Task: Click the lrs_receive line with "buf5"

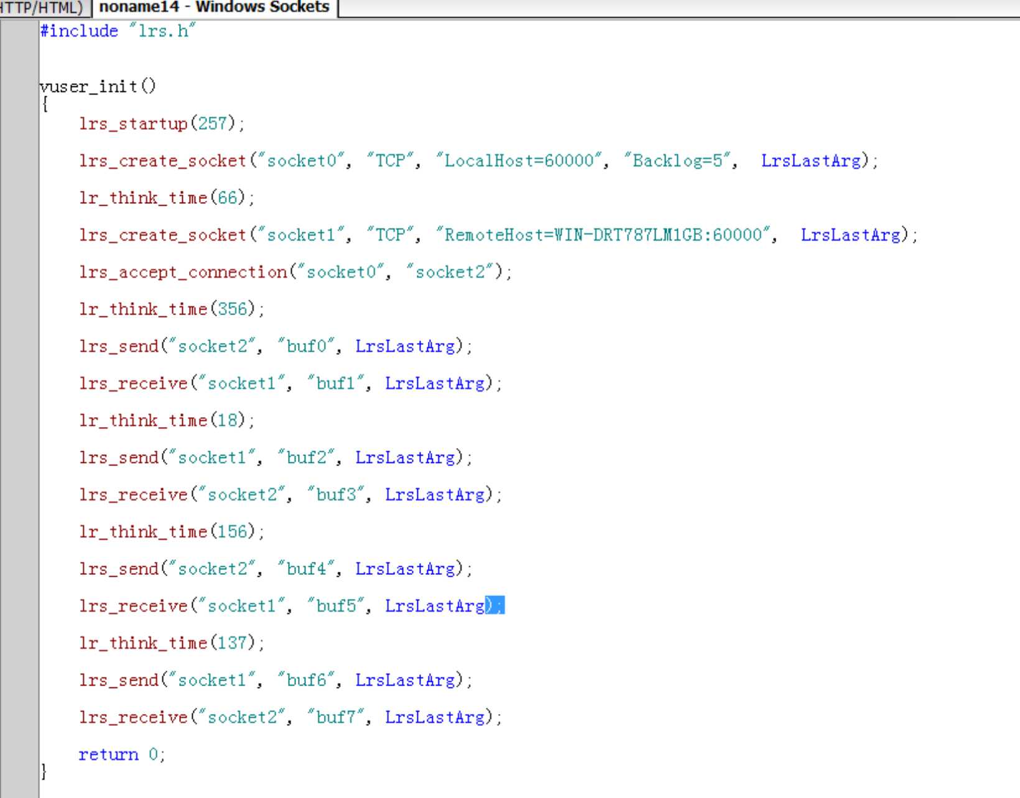Action: pyautogui.click(x=290, y=605)
